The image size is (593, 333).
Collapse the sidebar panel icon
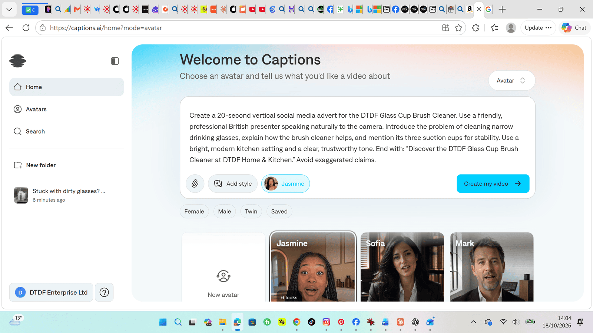point(115,61)
